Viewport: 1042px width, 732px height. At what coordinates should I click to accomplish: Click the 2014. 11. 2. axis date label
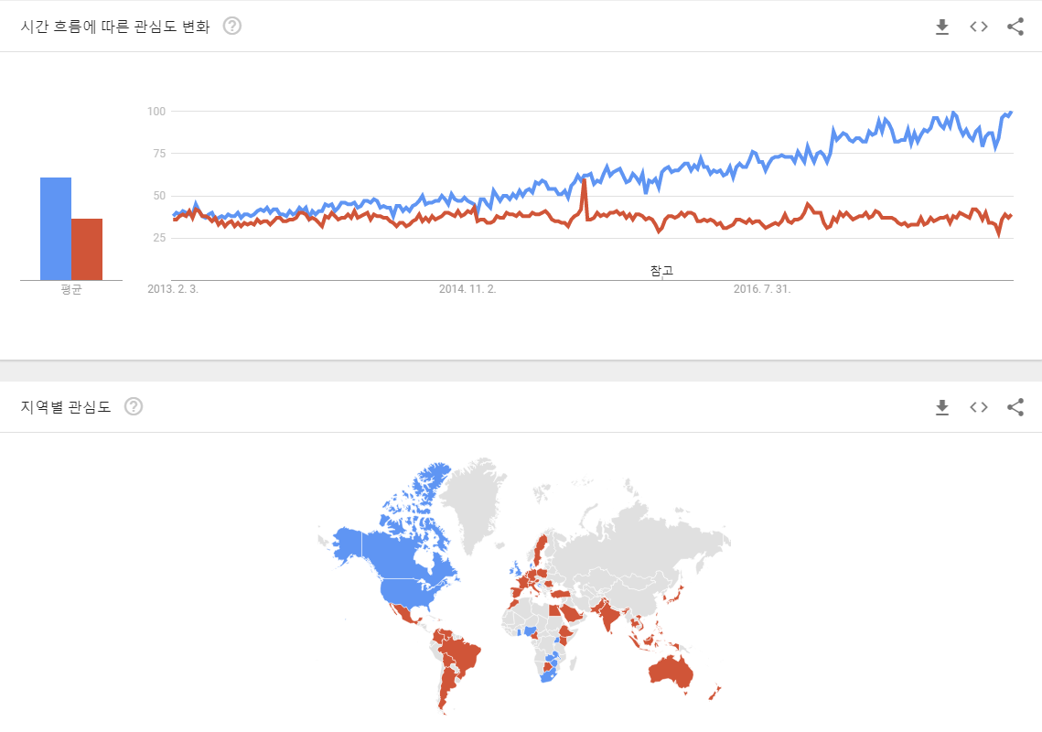pos(467,289)
